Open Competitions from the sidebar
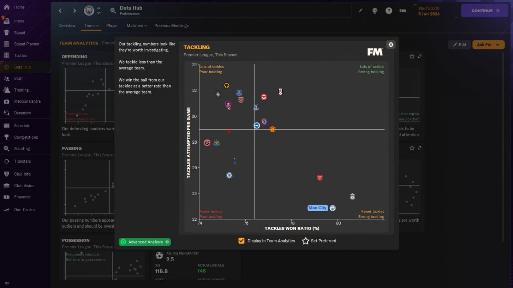Image resolution: width=513 pixels, height=288 pixels. (26, 137)
